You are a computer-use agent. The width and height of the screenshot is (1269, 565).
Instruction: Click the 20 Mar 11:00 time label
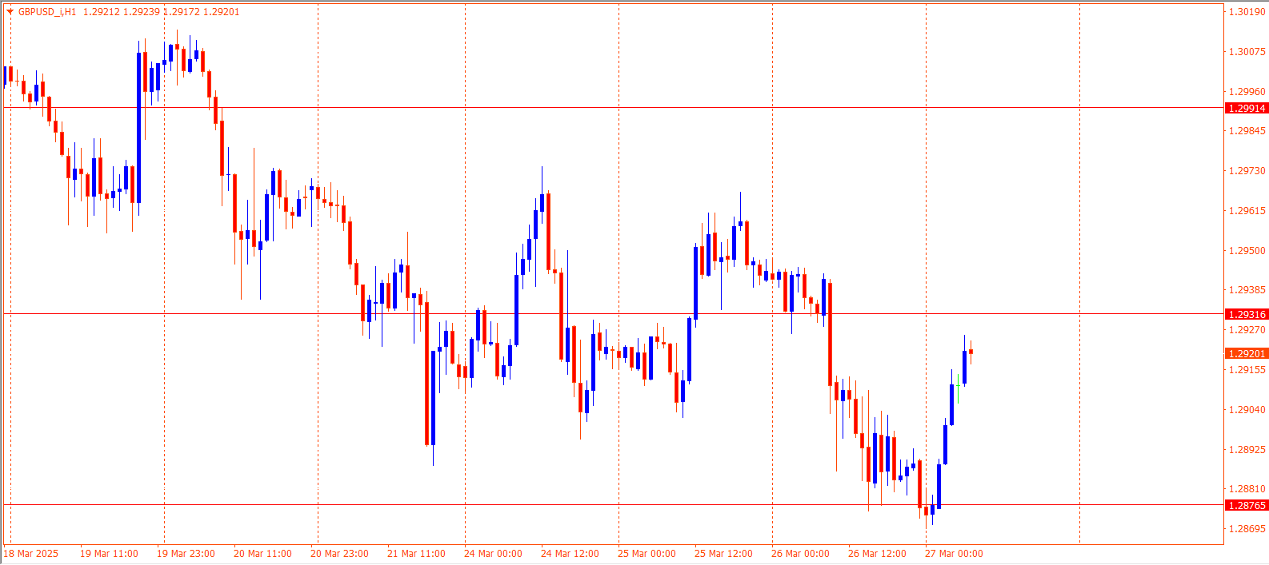[262, 554]
